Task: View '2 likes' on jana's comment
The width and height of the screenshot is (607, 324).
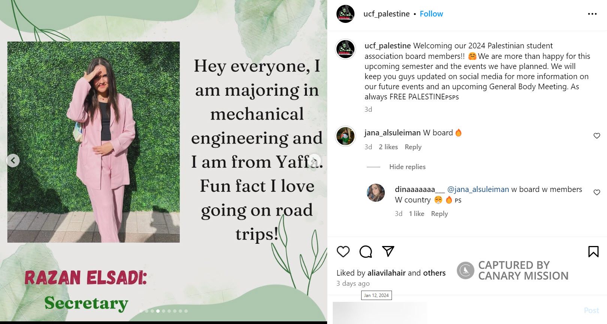Action: (x=388, y=147)
